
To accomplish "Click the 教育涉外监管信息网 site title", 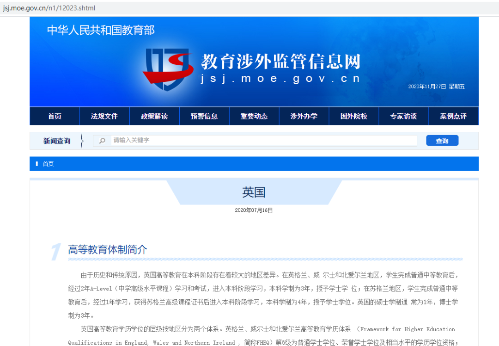I will (x=280, y=62).
